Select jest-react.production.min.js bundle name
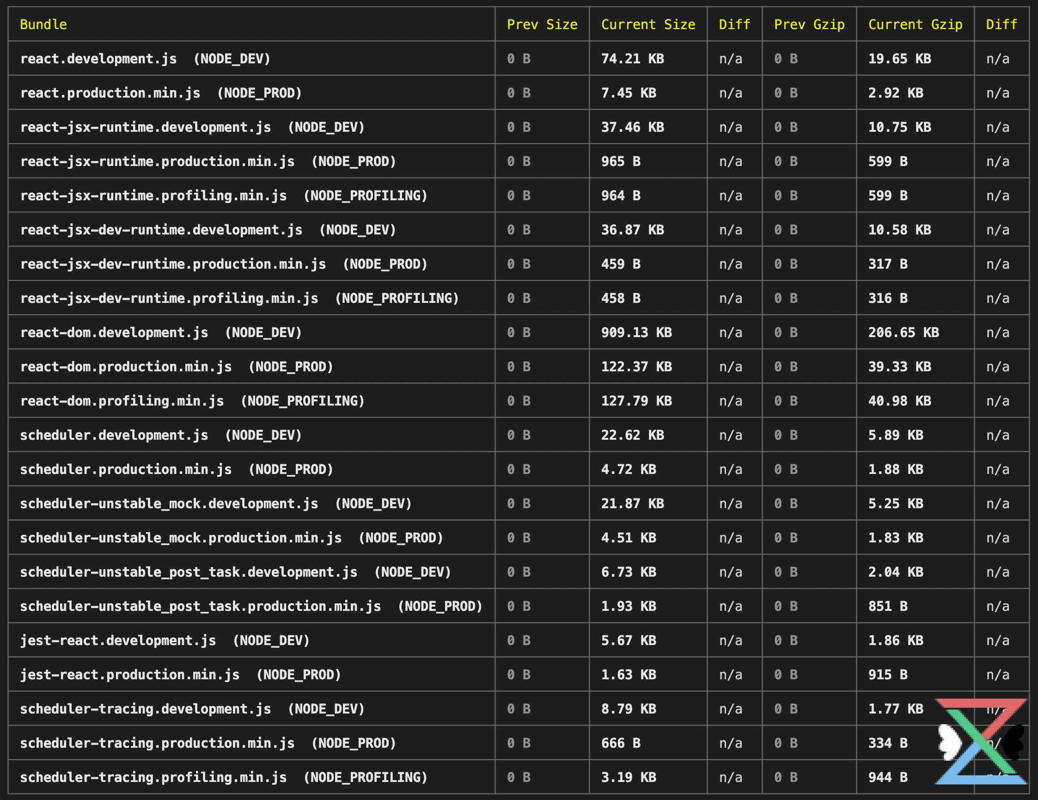 (130, 675)
